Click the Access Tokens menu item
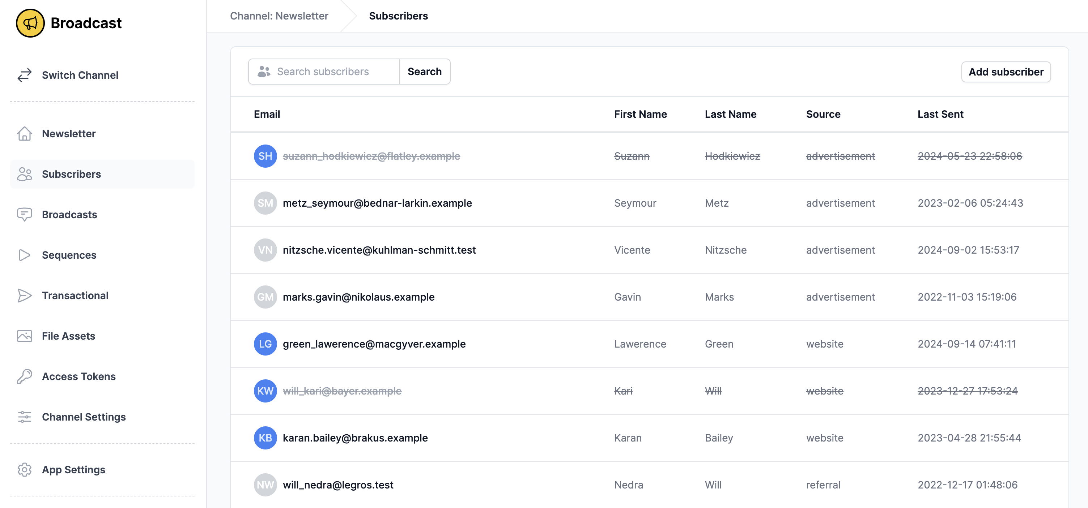Image resolution: width=1088 pixels, height=508 pixels. click(78, 376)
